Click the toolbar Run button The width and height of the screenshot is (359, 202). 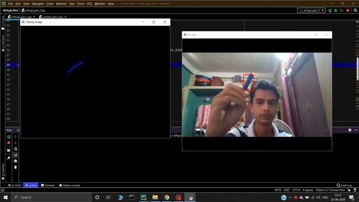tap(329, 10)
